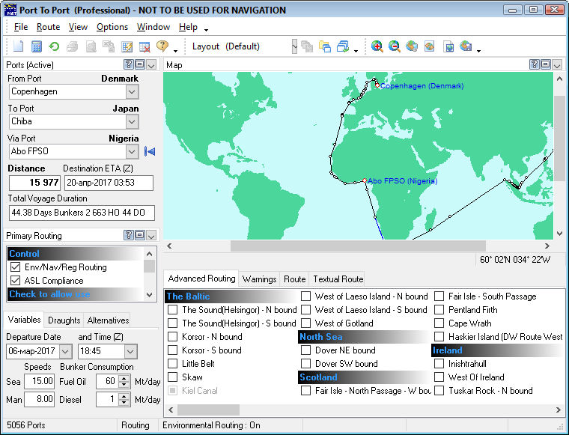Enable the Little Belt routing checkbox

pyautogui.click(x=173, y=364)
